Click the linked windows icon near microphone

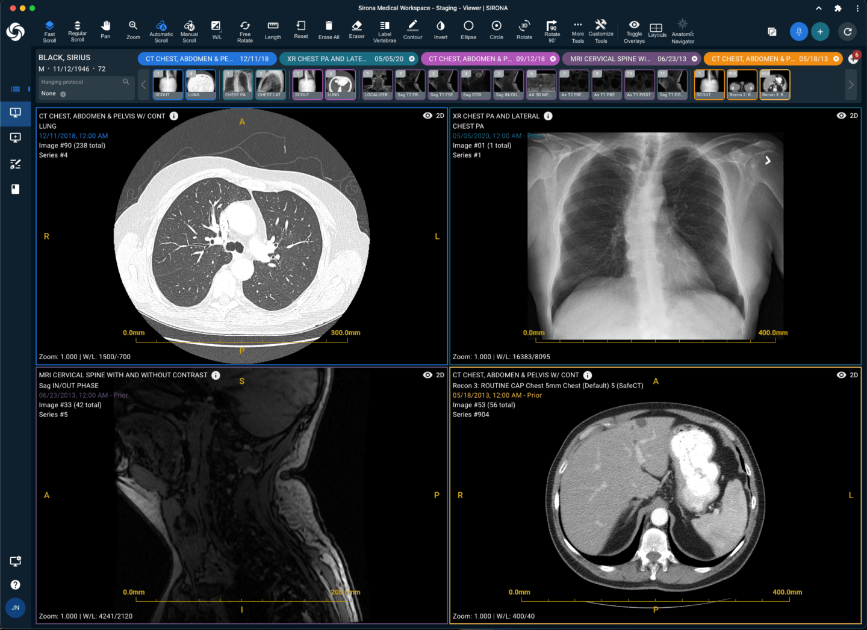(772, 31)
